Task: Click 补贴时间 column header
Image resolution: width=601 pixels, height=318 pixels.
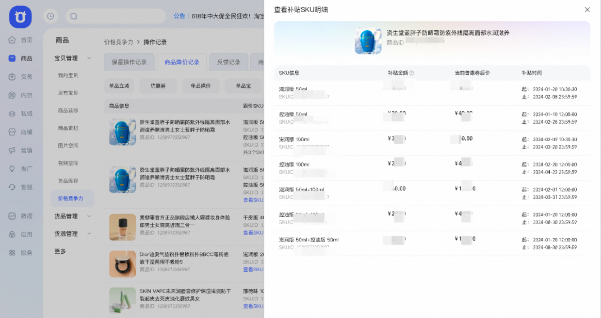Action: 532,73
